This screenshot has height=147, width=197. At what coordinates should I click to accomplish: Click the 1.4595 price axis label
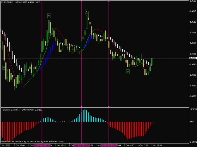pos(193,54)
